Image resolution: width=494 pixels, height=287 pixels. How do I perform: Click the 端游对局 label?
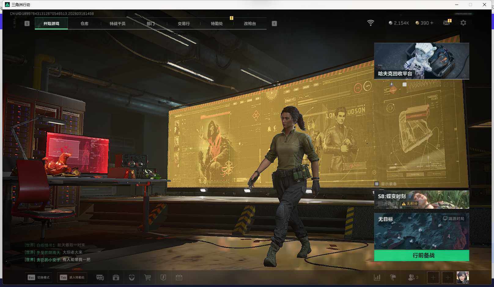[x=454, y=219]
